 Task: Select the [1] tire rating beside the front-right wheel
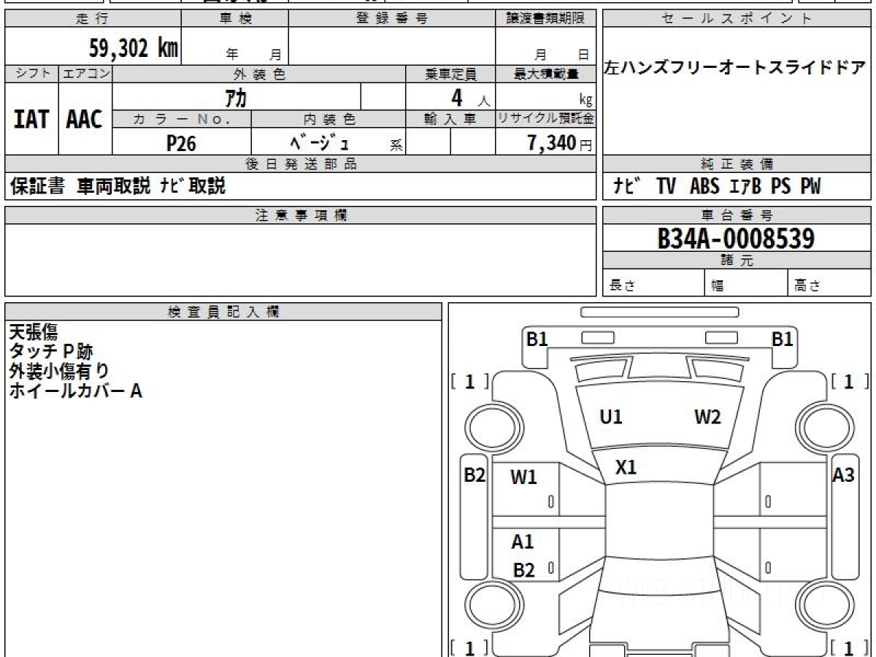pyautogui.click(x=850, y=381)
